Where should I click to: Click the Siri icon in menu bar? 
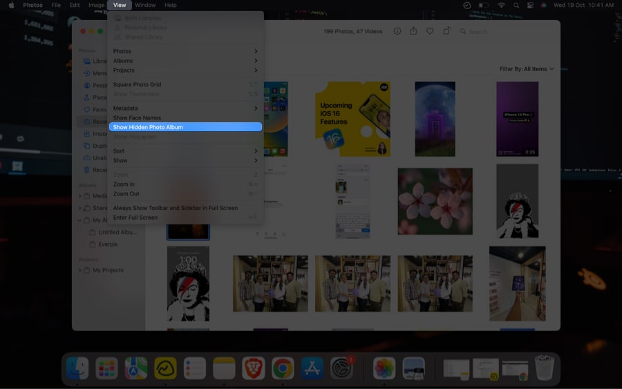pos(543,5)
